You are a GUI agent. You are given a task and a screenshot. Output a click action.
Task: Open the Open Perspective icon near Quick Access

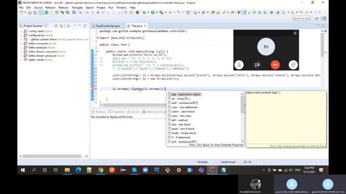tap(317, 19)
